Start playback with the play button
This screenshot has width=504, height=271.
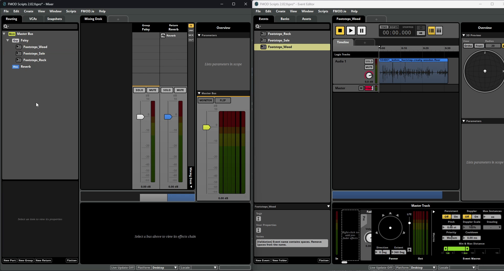click(351, 31)
